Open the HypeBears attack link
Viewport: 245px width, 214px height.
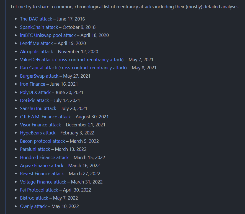pos(38,133)
